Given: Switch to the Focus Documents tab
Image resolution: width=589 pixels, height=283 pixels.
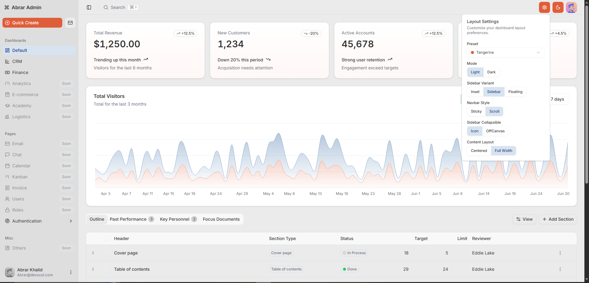Looking at the screenshot, I should 221,219.
